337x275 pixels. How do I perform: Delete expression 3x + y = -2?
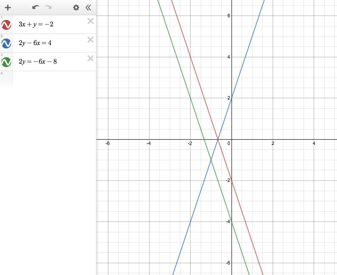point(90,21)
